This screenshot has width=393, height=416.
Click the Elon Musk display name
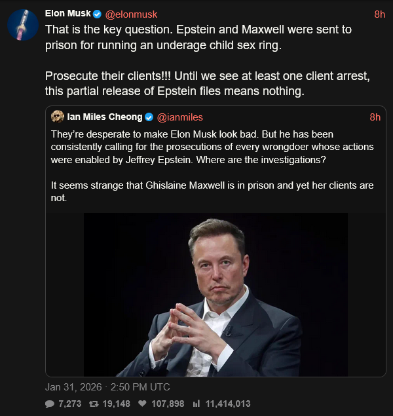(67, 14)
